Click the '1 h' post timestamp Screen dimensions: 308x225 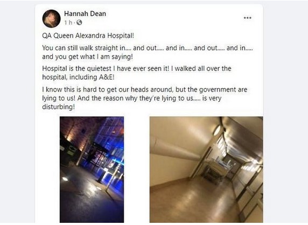tap(68, 23)
